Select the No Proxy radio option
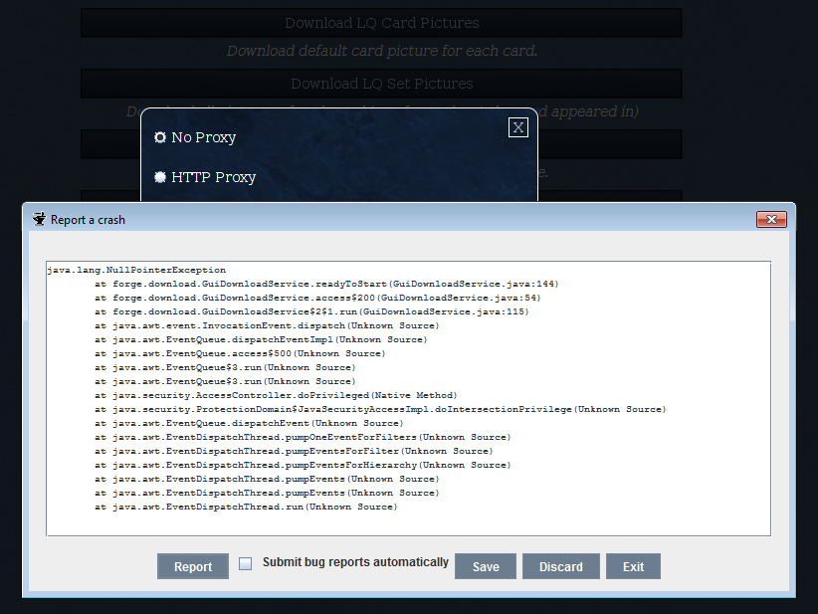The height and width of the screenshot is (614, 818). coord(160,137)
